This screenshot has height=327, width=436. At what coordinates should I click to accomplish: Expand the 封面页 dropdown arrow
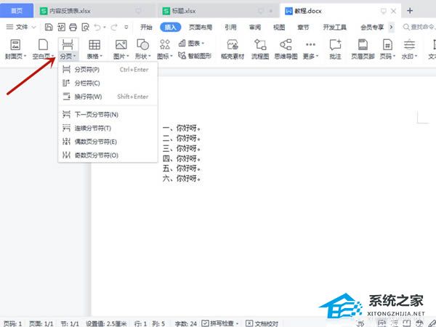click(x=25, y=56)
